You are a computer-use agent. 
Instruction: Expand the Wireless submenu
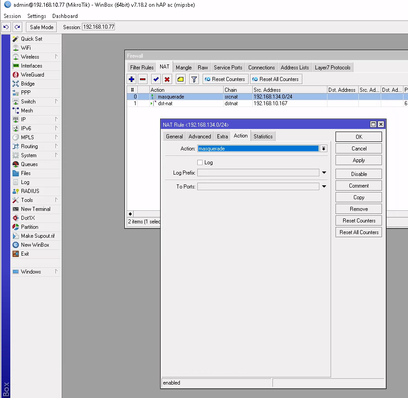(x=56, y=56)
